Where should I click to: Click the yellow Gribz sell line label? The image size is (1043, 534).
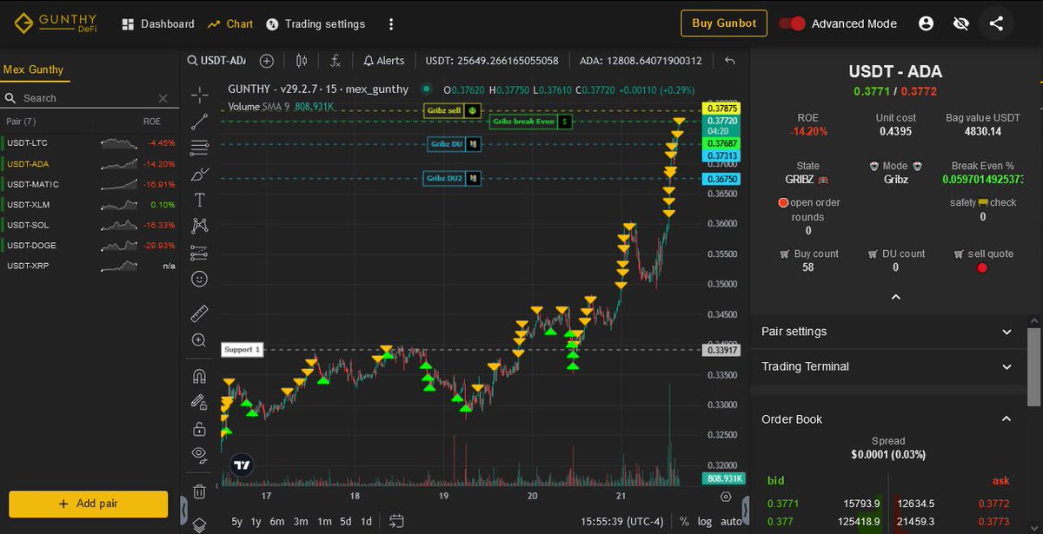[x=452, y=110]
